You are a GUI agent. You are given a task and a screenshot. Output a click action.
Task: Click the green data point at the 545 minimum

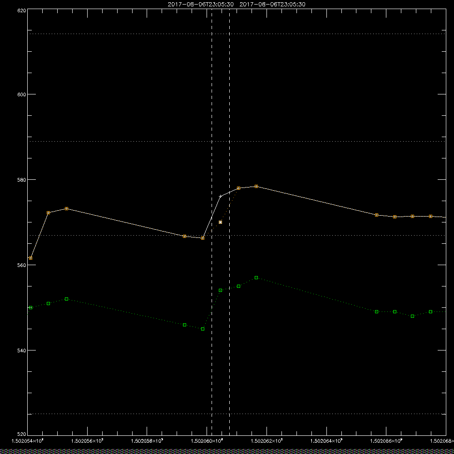tap(202, 329)
